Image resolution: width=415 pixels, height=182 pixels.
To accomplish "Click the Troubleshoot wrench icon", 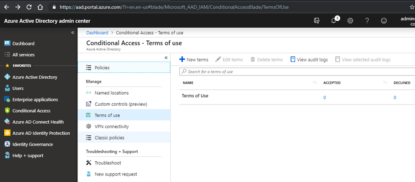I will point(89,162).
